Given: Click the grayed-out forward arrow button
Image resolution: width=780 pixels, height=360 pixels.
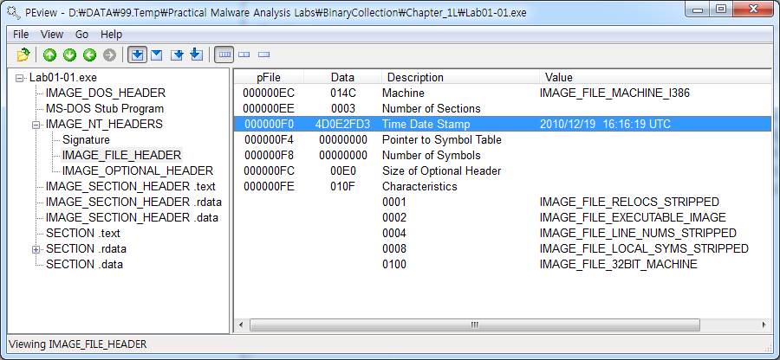Looking at the screenshot, I should pos(109,55).
